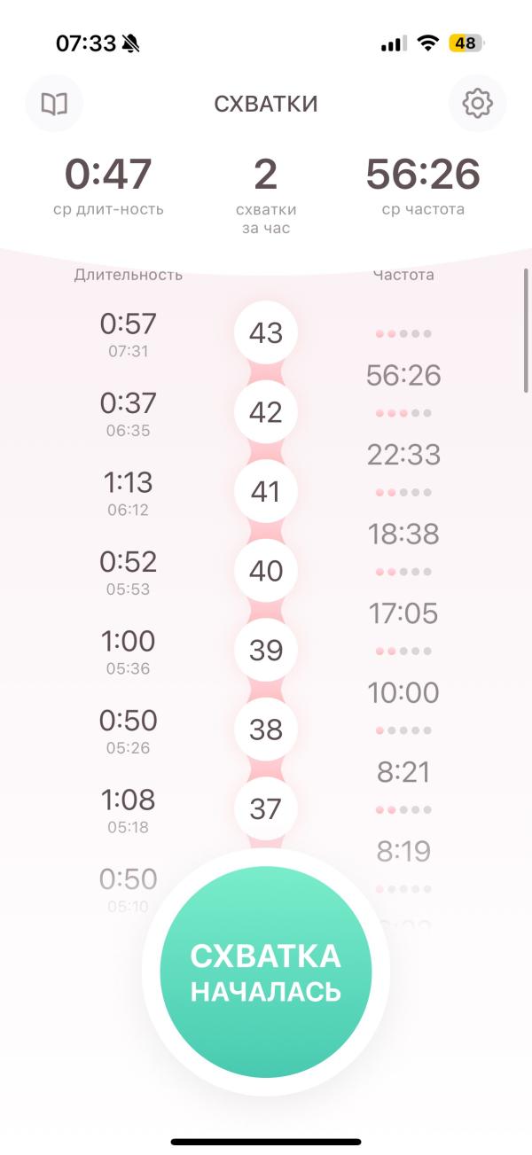Click the 0:57 duration at 07:31
Screen dimensions: 532x1155
tap(128, 333)
